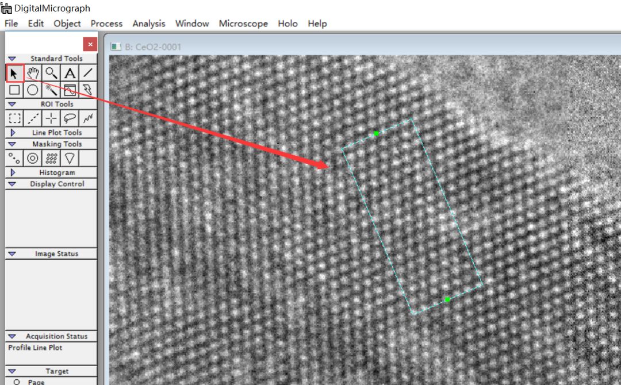Select the annular mask tool
Viewport: 621px width, 385px height.
[32, 159]
